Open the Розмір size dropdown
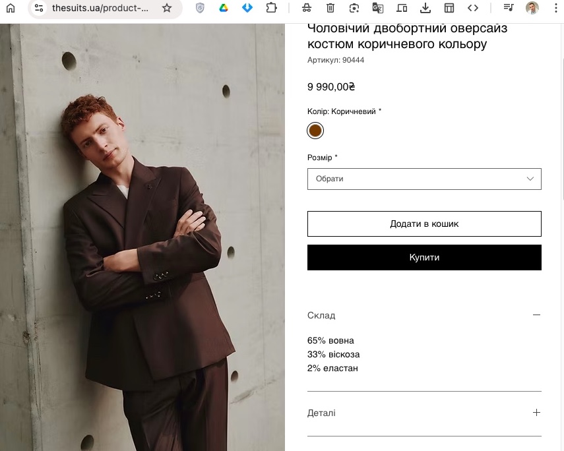564x451 pixels. pos(424,179)
